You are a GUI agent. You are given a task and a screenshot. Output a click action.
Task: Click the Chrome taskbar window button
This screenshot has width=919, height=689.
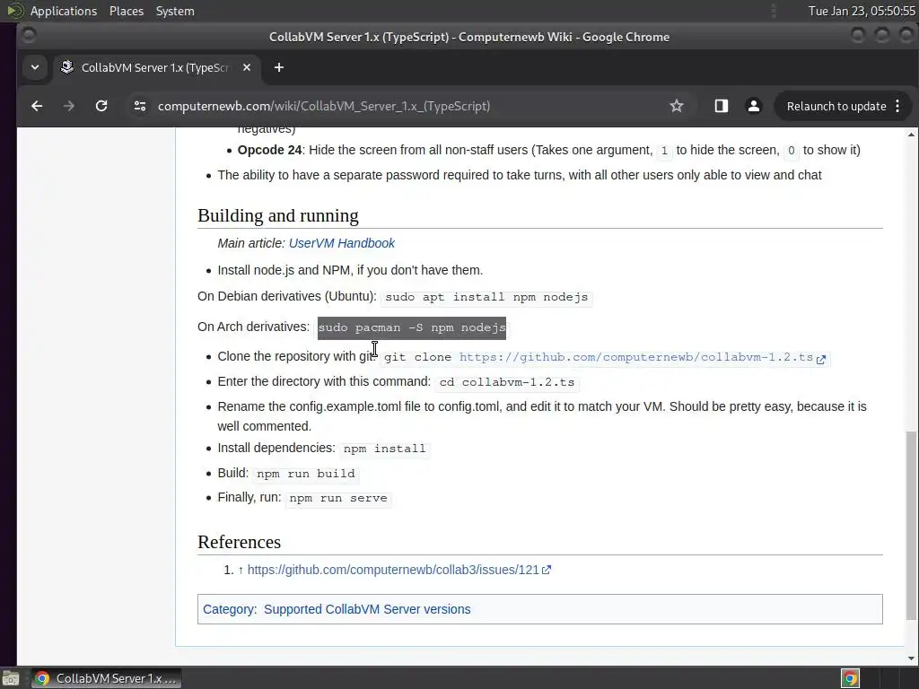(x=106, y=678)
